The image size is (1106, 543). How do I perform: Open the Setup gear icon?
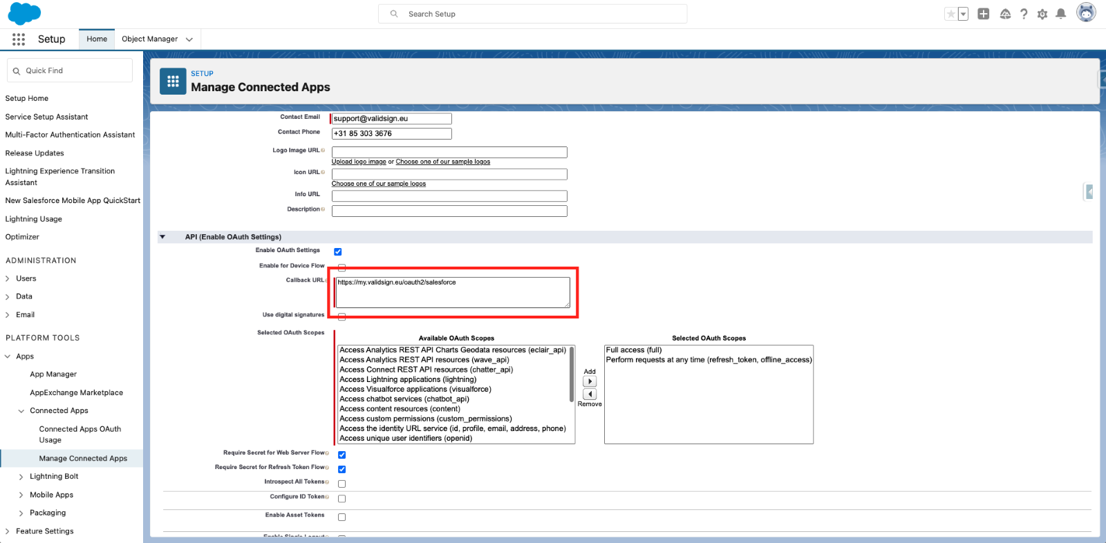(1042, 14)
